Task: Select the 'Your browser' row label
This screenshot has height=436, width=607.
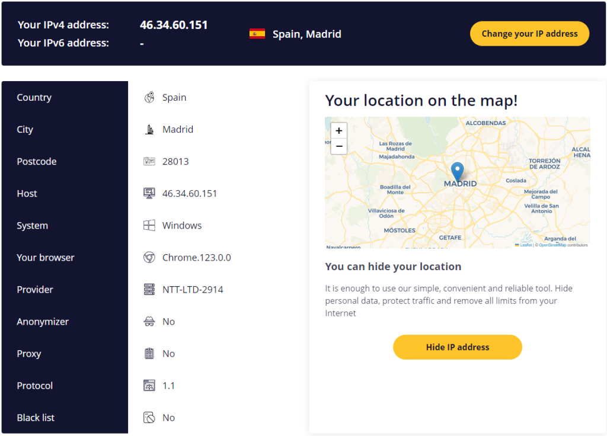Action: tap(46, 258)
